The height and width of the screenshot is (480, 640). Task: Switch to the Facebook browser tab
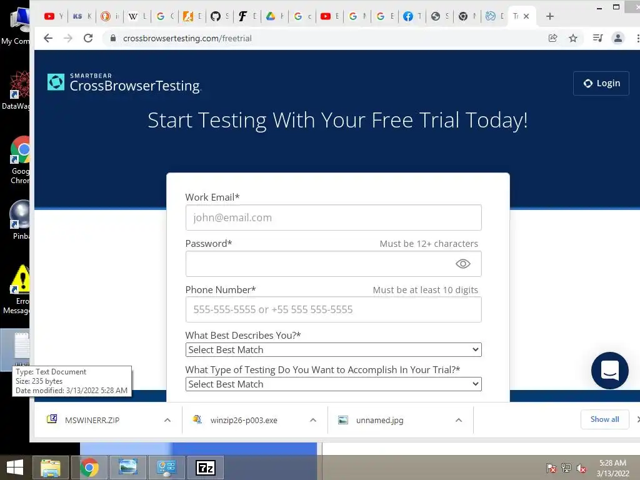[412, 16]
